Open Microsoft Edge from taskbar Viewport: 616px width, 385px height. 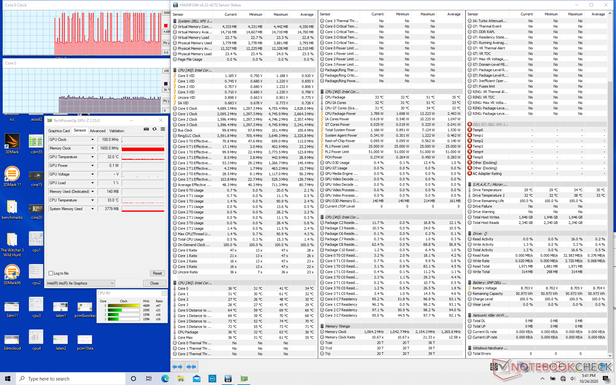[x=165, y=379]
